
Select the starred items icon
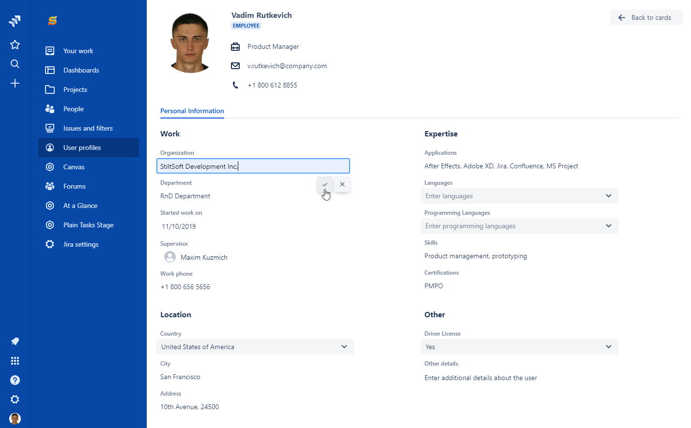(15, 44)
